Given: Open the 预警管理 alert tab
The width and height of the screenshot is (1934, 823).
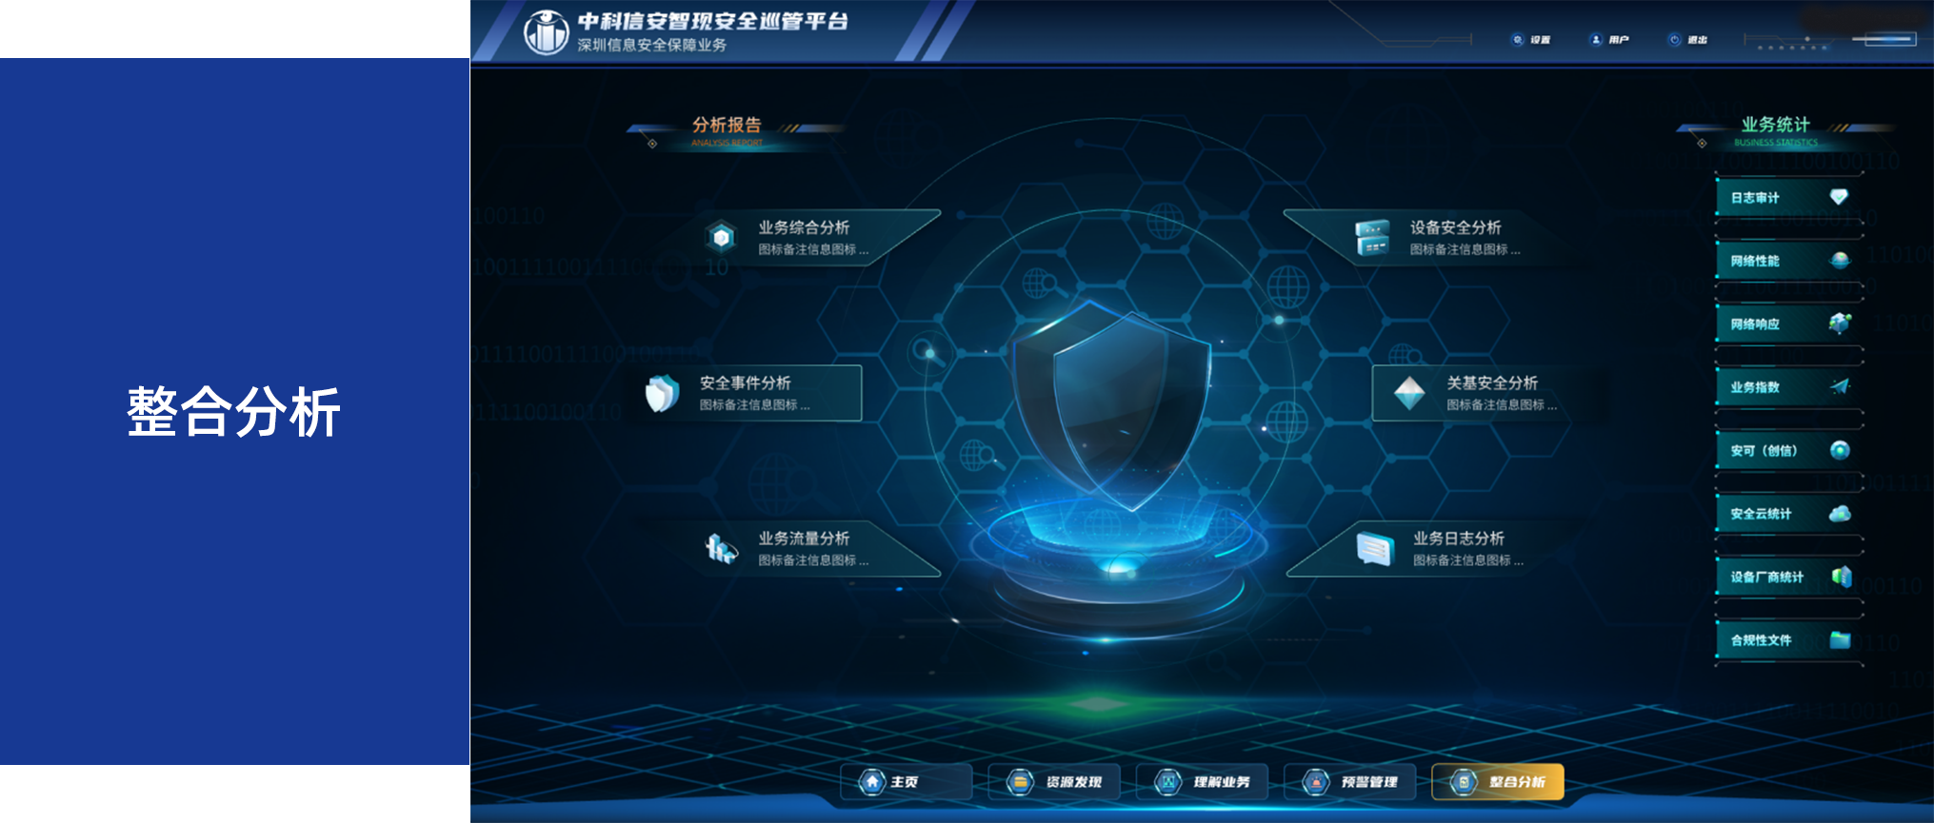Looking at the screenshot, I should coord(1350,782).
